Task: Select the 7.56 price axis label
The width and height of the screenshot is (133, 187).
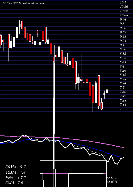Action: (123, 92)
